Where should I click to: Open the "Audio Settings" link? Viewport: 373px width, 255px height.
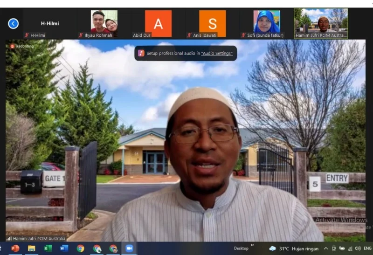(x=217, y=53)
